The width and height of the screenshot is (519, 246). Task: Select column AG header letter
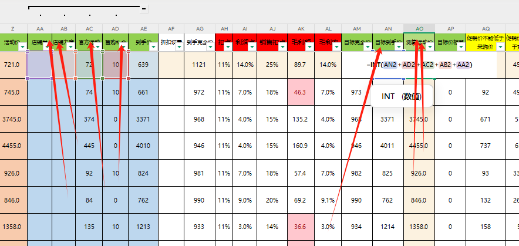[x=200, y=28]
